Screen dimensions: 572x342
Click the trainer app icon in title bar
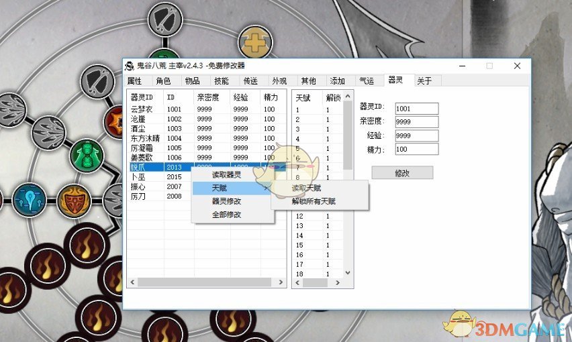130,66
